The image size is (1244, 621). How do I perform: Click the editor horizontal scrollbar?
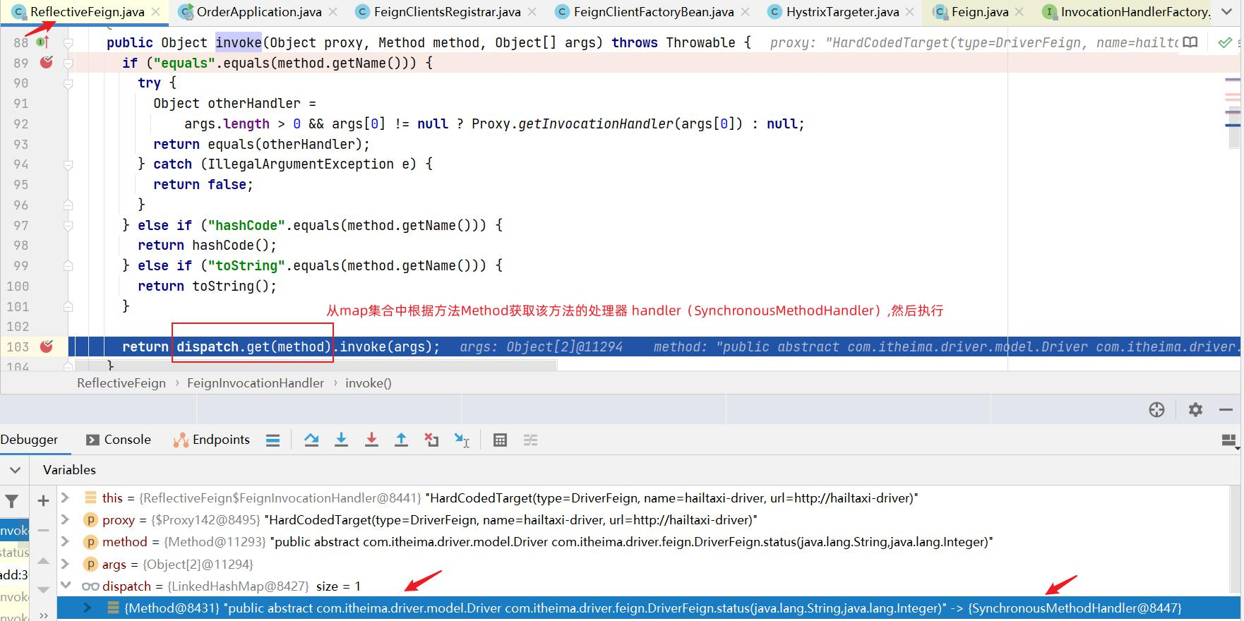click(316, 366)
